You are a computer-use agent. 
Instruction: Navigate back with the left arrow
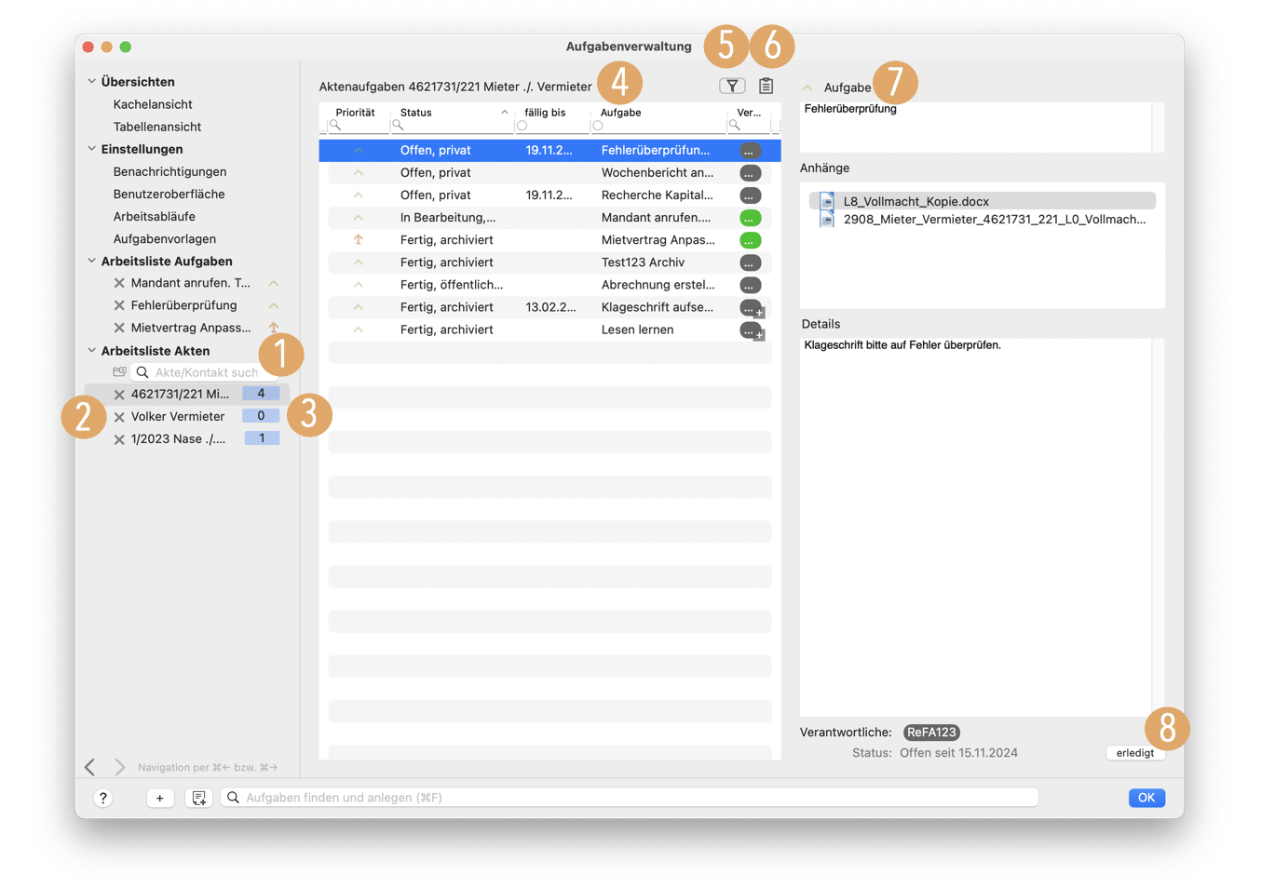tap(90, 767)
